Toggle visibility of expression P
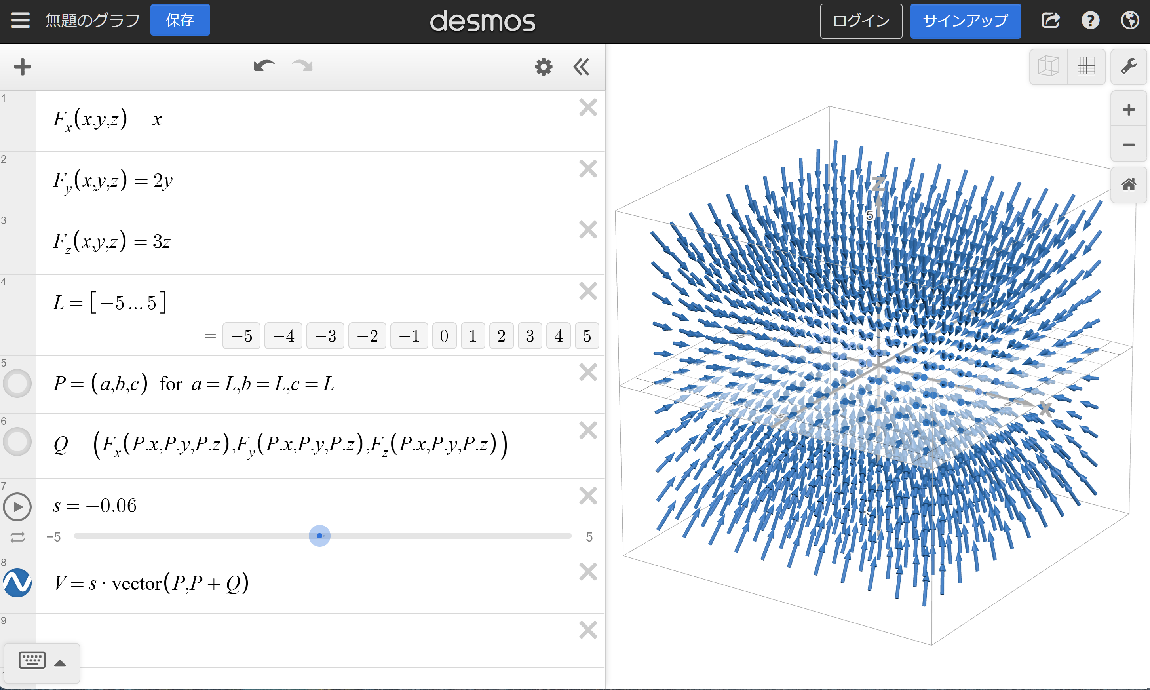The image size is (1150, 690). (17, 384)
